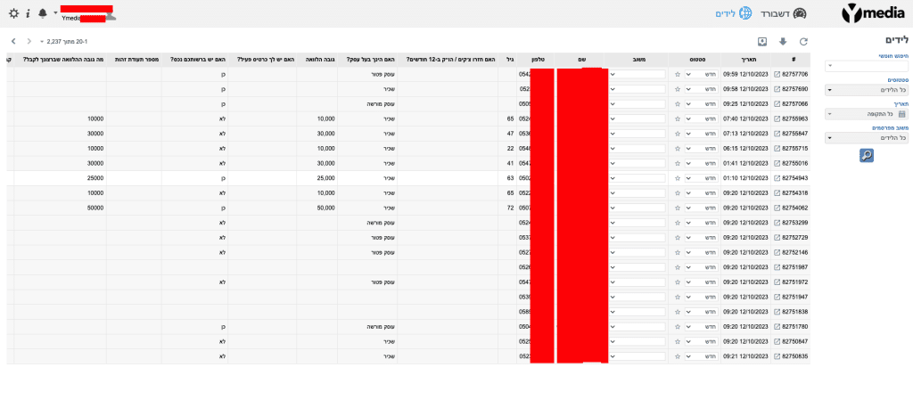The width and height of the screenshot is (913, 400).
Task: Open lead 82751987 via its external icon
Action: click(777, 267)
